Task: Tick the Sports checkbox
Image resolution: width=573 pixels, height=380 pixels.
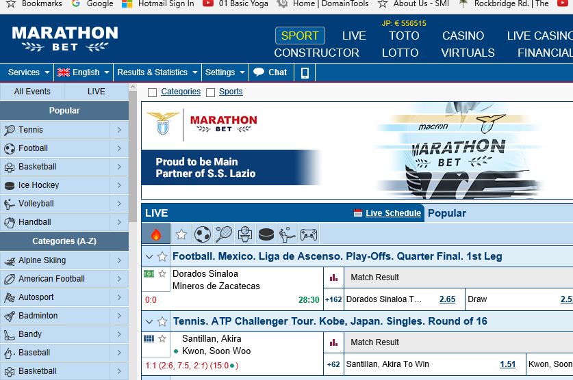Action: (210, 92)
